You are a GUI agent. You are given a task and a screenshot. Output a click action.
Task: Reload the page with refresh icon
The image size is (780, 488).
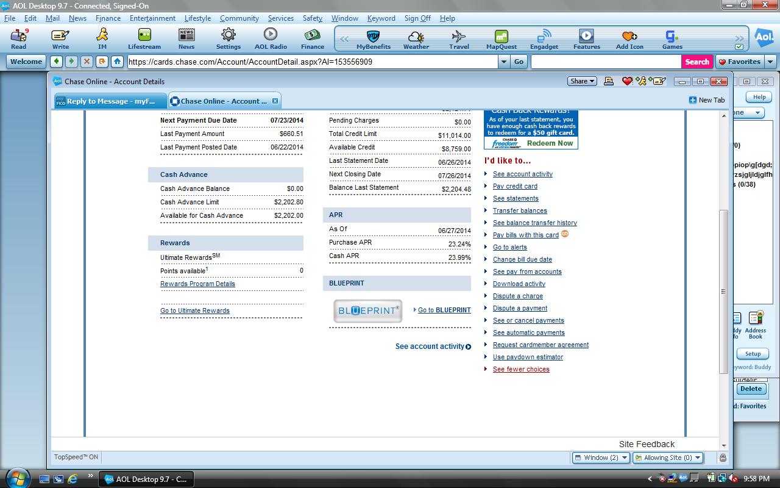point(102,62)
